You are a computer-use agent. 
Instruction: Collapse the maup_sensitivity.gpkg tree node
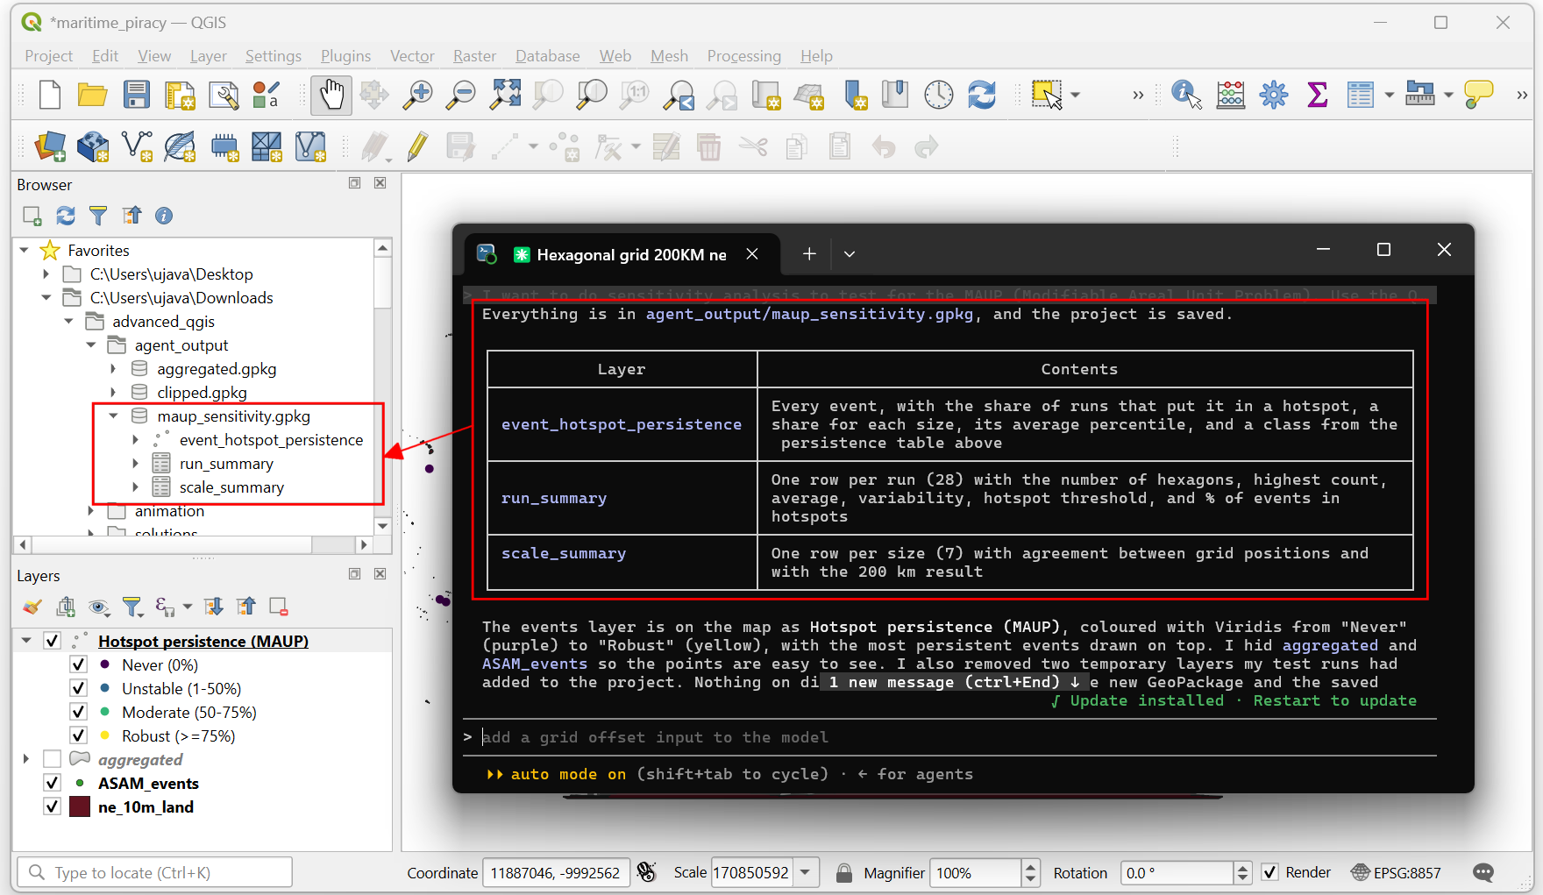[x=113, y=416]
